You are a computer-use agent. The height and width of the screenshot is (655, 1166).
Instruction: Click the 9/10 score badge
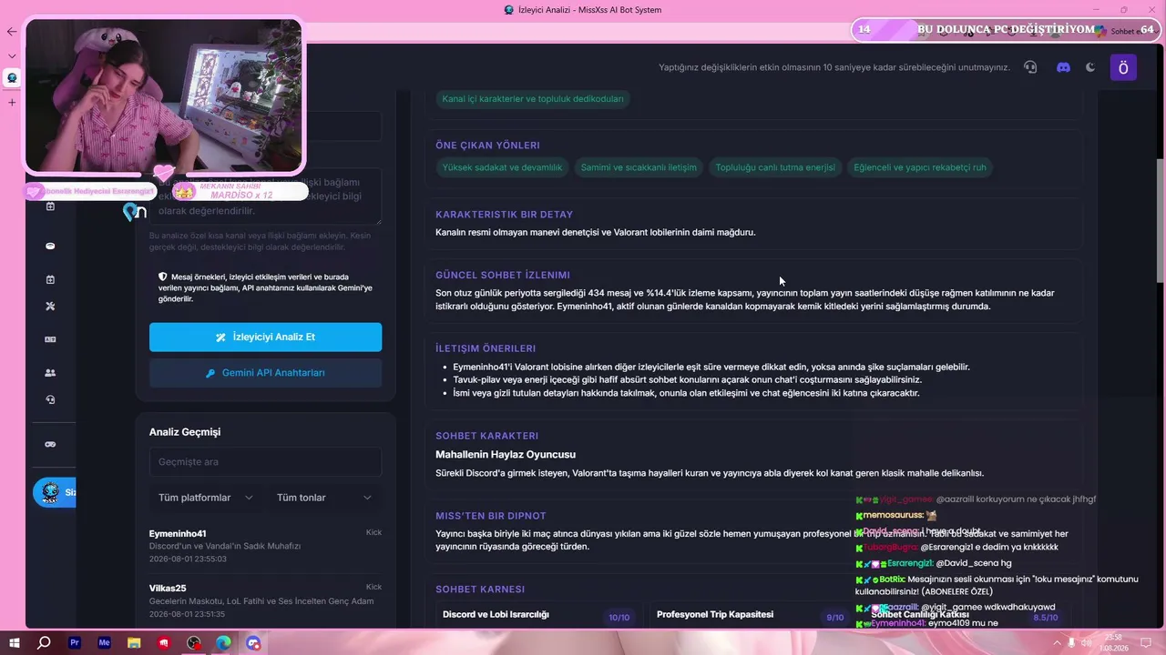(x=834, y=618)
